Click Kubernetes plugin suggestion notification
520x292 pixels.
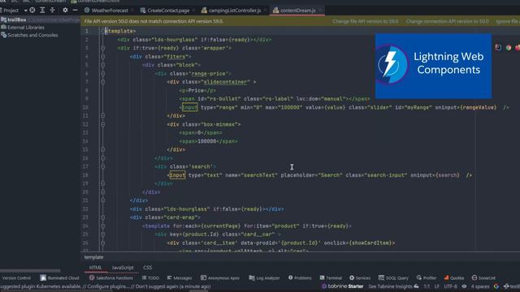(105, 286)
